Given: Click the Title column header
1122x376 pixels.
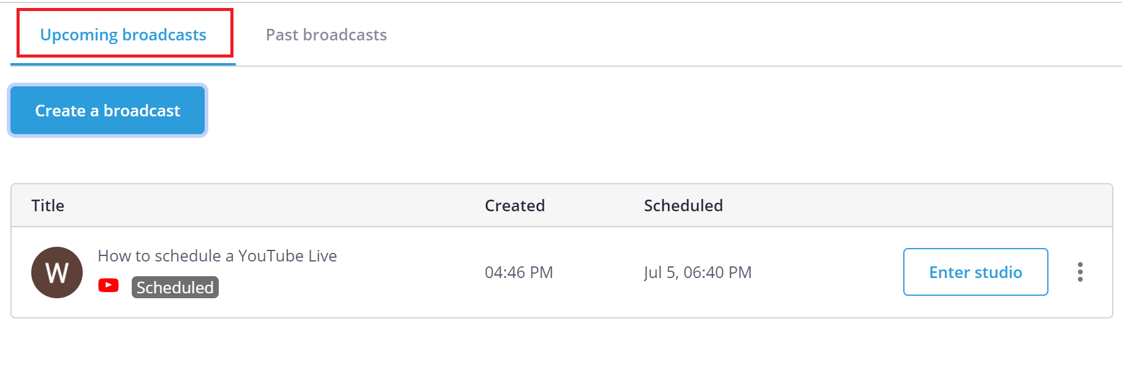Looking at the screenshot, I should [x=48, y=206].
